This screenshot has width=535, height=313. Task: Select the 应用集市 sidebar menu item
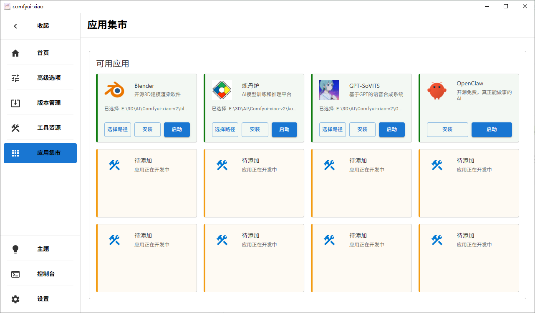(40, 153)
